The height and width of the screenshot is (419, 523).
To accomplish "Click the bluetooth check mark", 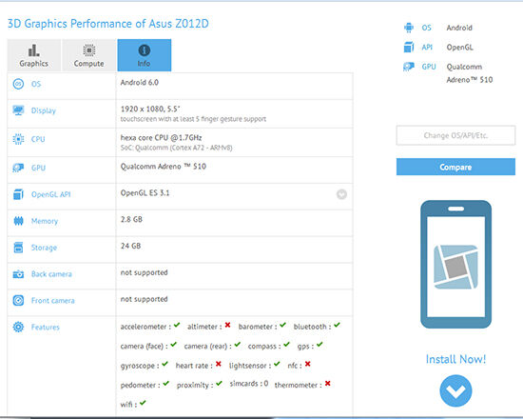I will 337,325.
